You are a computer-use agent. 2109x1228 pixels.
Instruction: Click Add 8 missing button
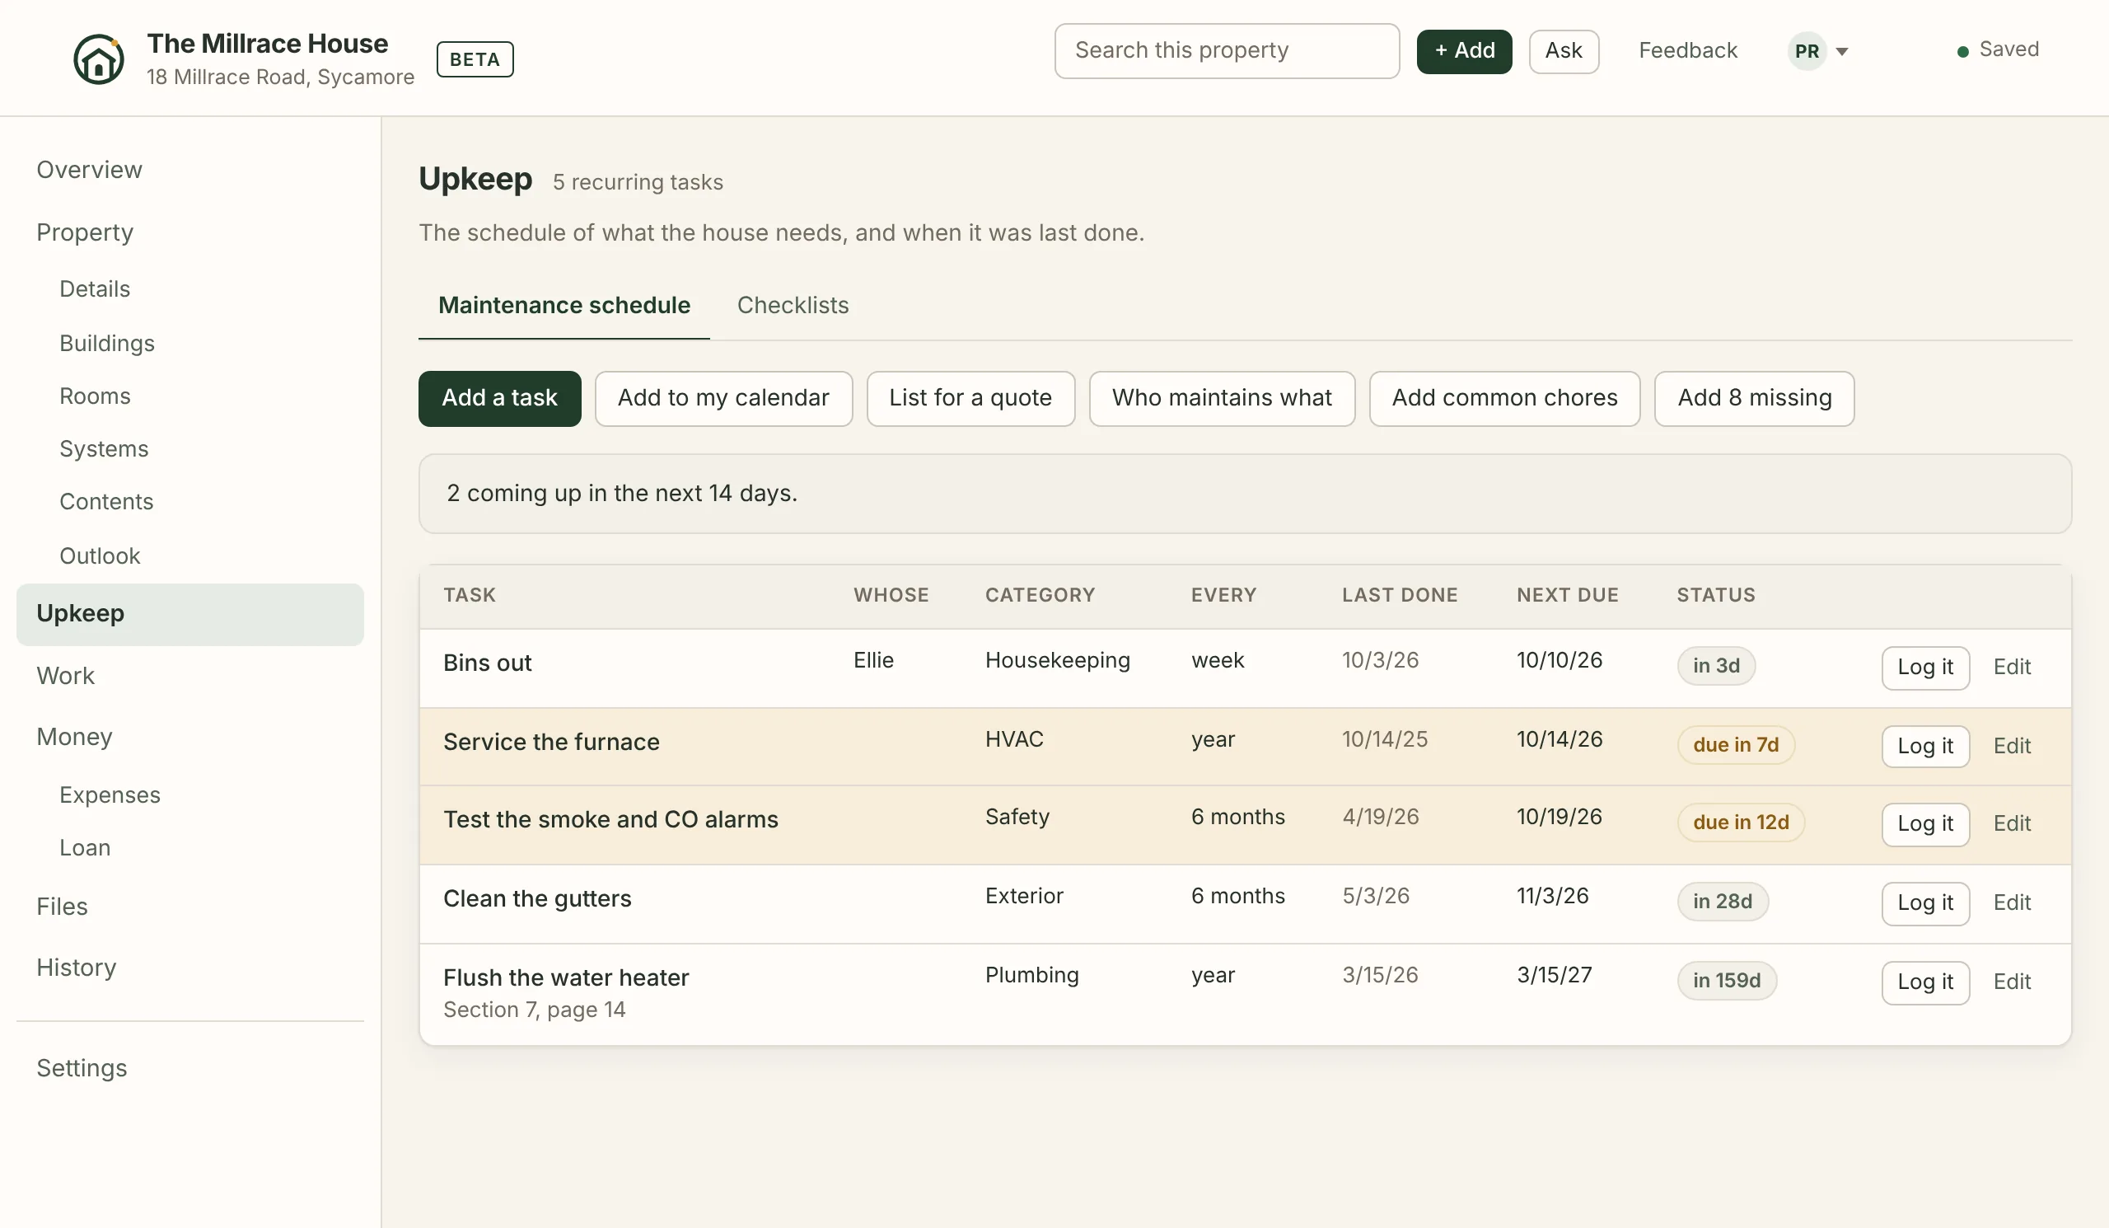coord(1753,398)
